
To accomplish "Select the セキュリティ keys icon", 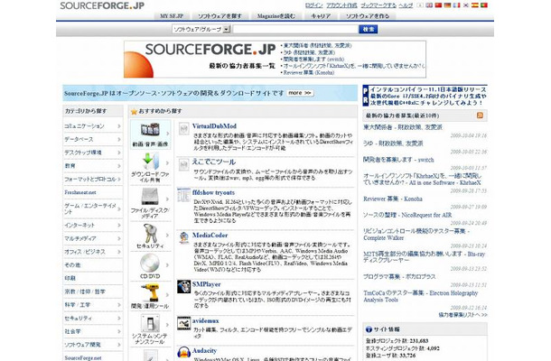I will click(150, 233).
